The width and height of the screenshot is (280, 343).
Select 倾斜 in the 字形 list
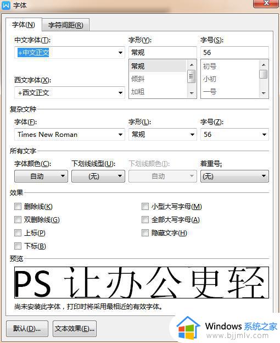point(158,79)
